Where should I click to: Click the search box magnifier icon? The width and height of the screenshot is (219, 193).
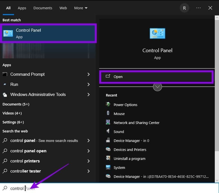(5, 188)
